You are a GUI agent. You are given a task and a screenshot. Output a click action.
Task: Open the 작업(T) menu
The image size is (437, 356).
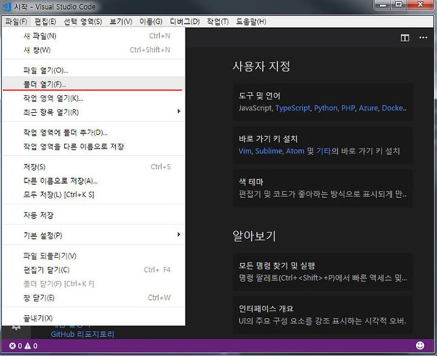click(x=218, y=21)
